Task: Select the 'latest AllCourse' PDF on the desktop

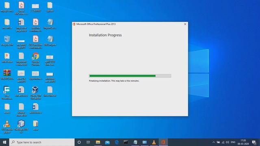Action: pyautogui.click(x=21, y=9)
